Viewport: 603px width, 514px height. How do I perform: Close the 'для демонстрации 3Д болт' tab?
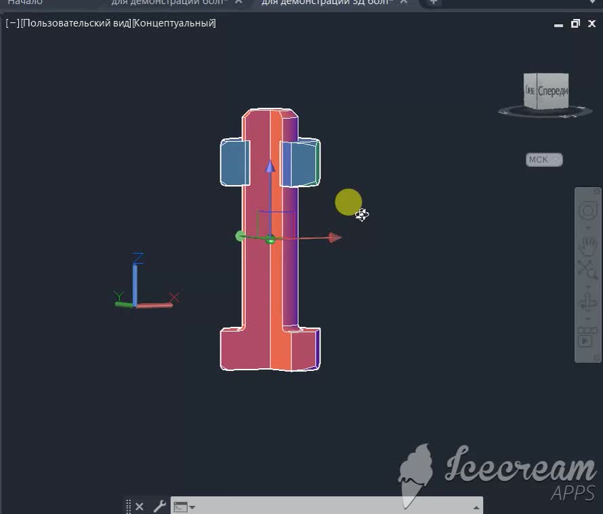coord(403,2)
